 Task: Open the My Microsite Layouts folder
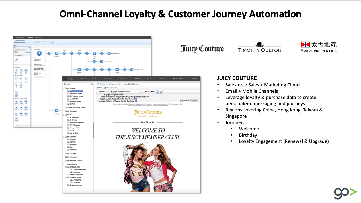coord(73,161)
